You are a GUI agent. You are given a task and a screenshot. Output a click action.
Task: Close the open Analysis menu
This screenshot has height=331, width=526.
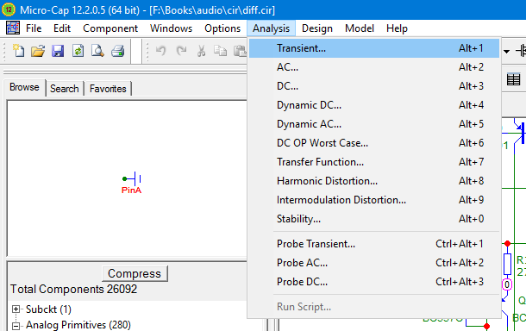(271, 28)
